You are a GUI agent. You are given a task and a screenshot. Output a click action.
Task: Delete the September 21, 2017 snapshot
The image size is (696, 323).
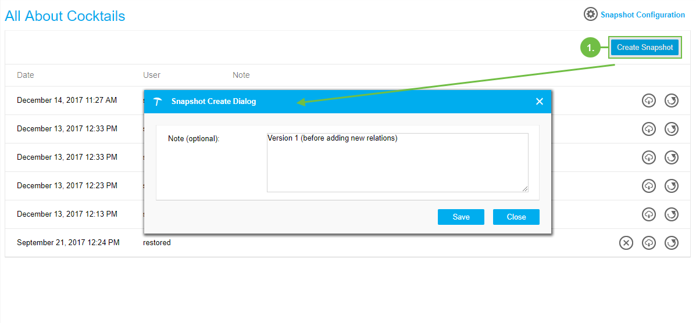(x=626, y=243)
